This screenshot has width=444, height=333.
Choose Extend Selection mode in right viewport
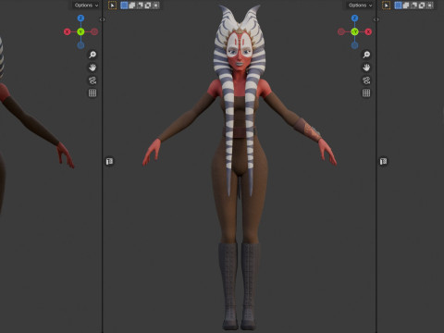click(x=406, y=6)
